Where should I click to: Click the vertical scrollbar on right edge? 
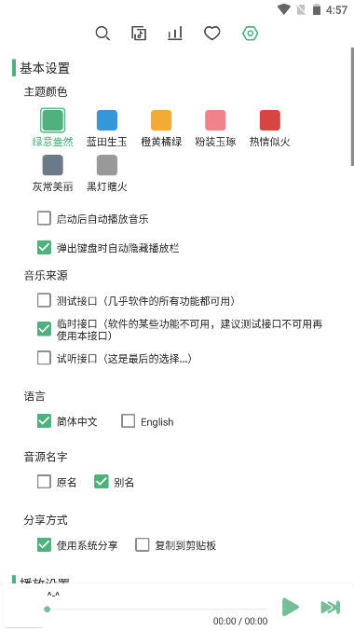point(352,106)
